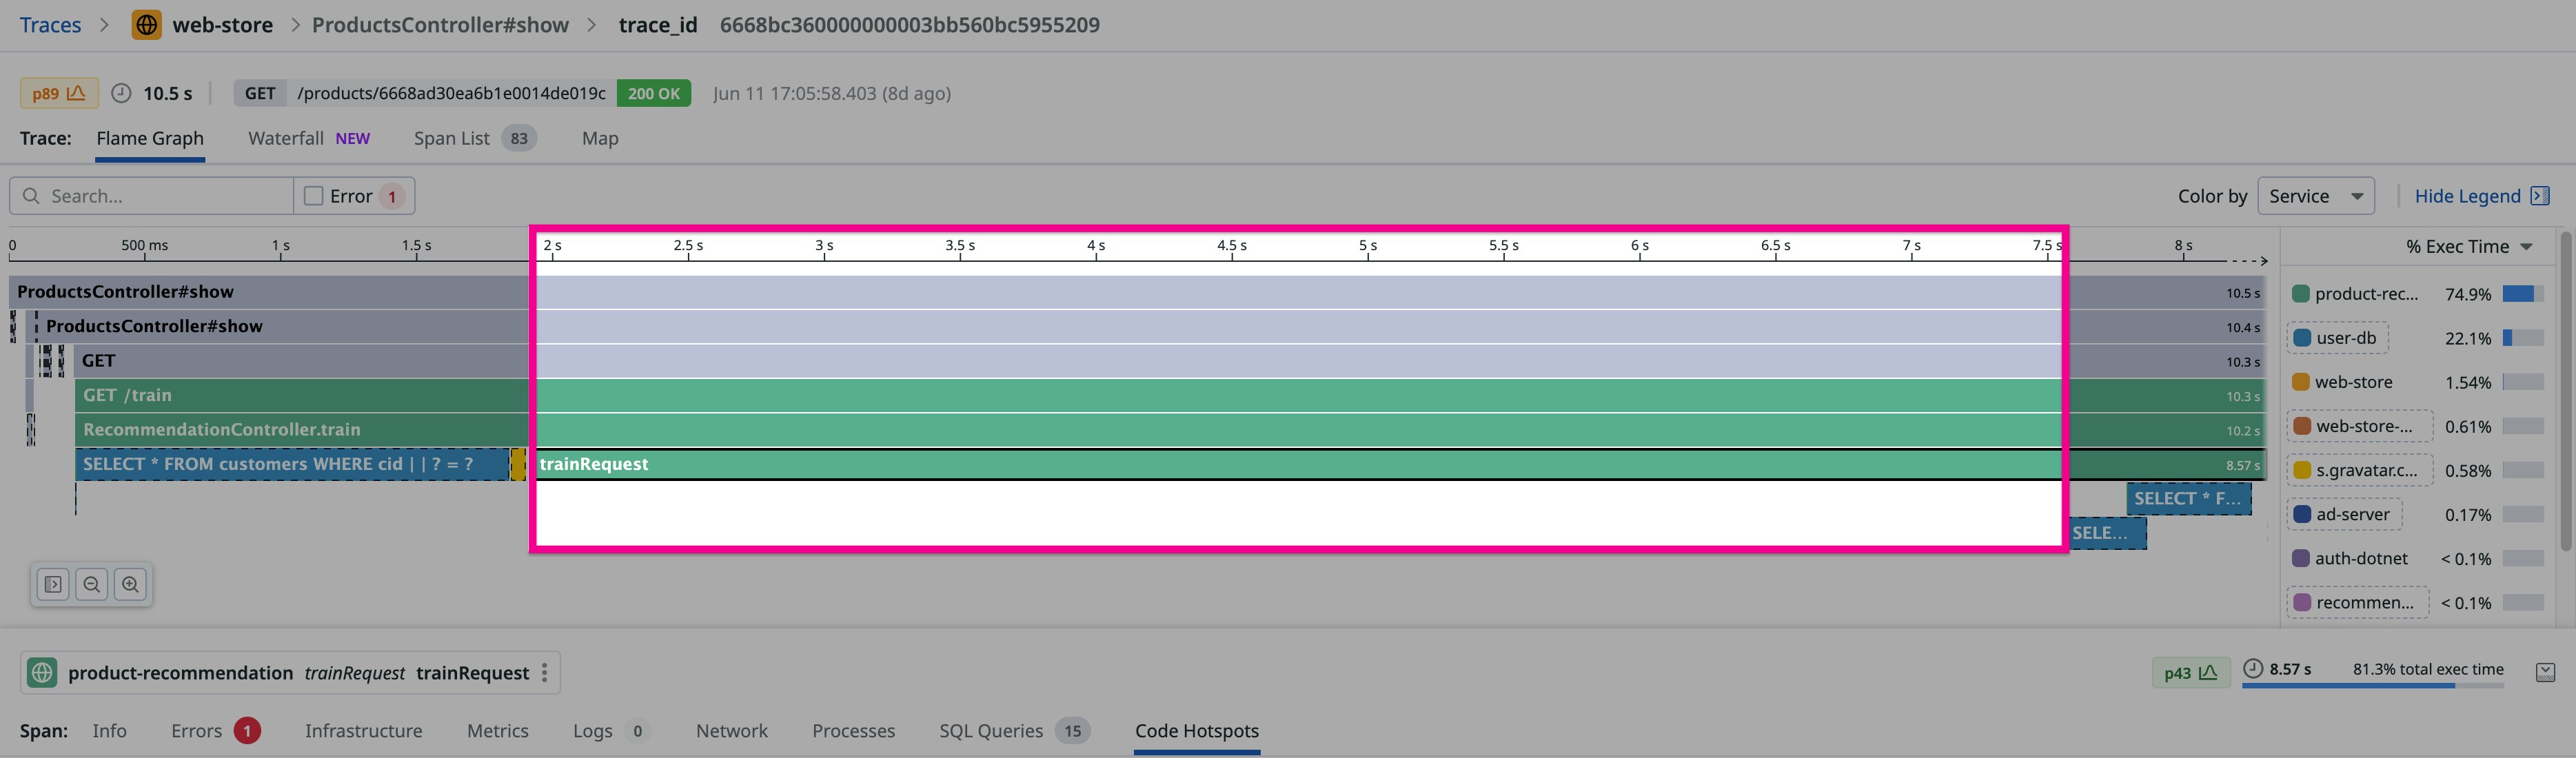Go back to Traces breadcrumb link
This screenshot has width=2576, height=758.
[x=50, y=25]
